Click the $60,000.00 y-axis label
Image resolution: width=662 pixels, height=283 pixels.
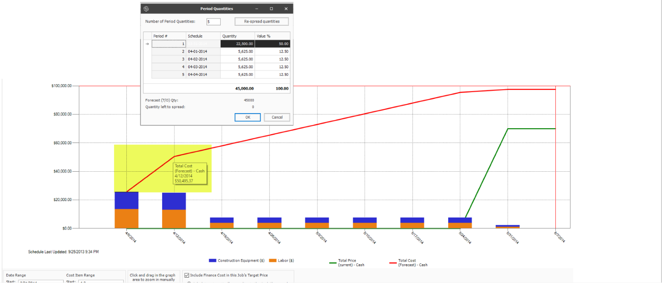61,143
